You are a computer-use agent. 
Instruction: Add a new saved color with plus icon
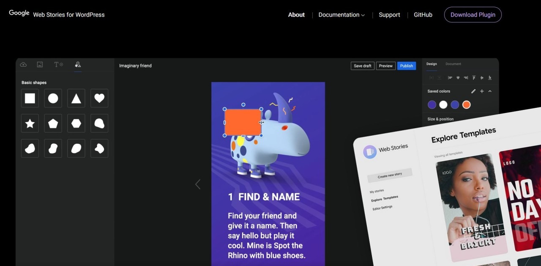coord(482,91)
